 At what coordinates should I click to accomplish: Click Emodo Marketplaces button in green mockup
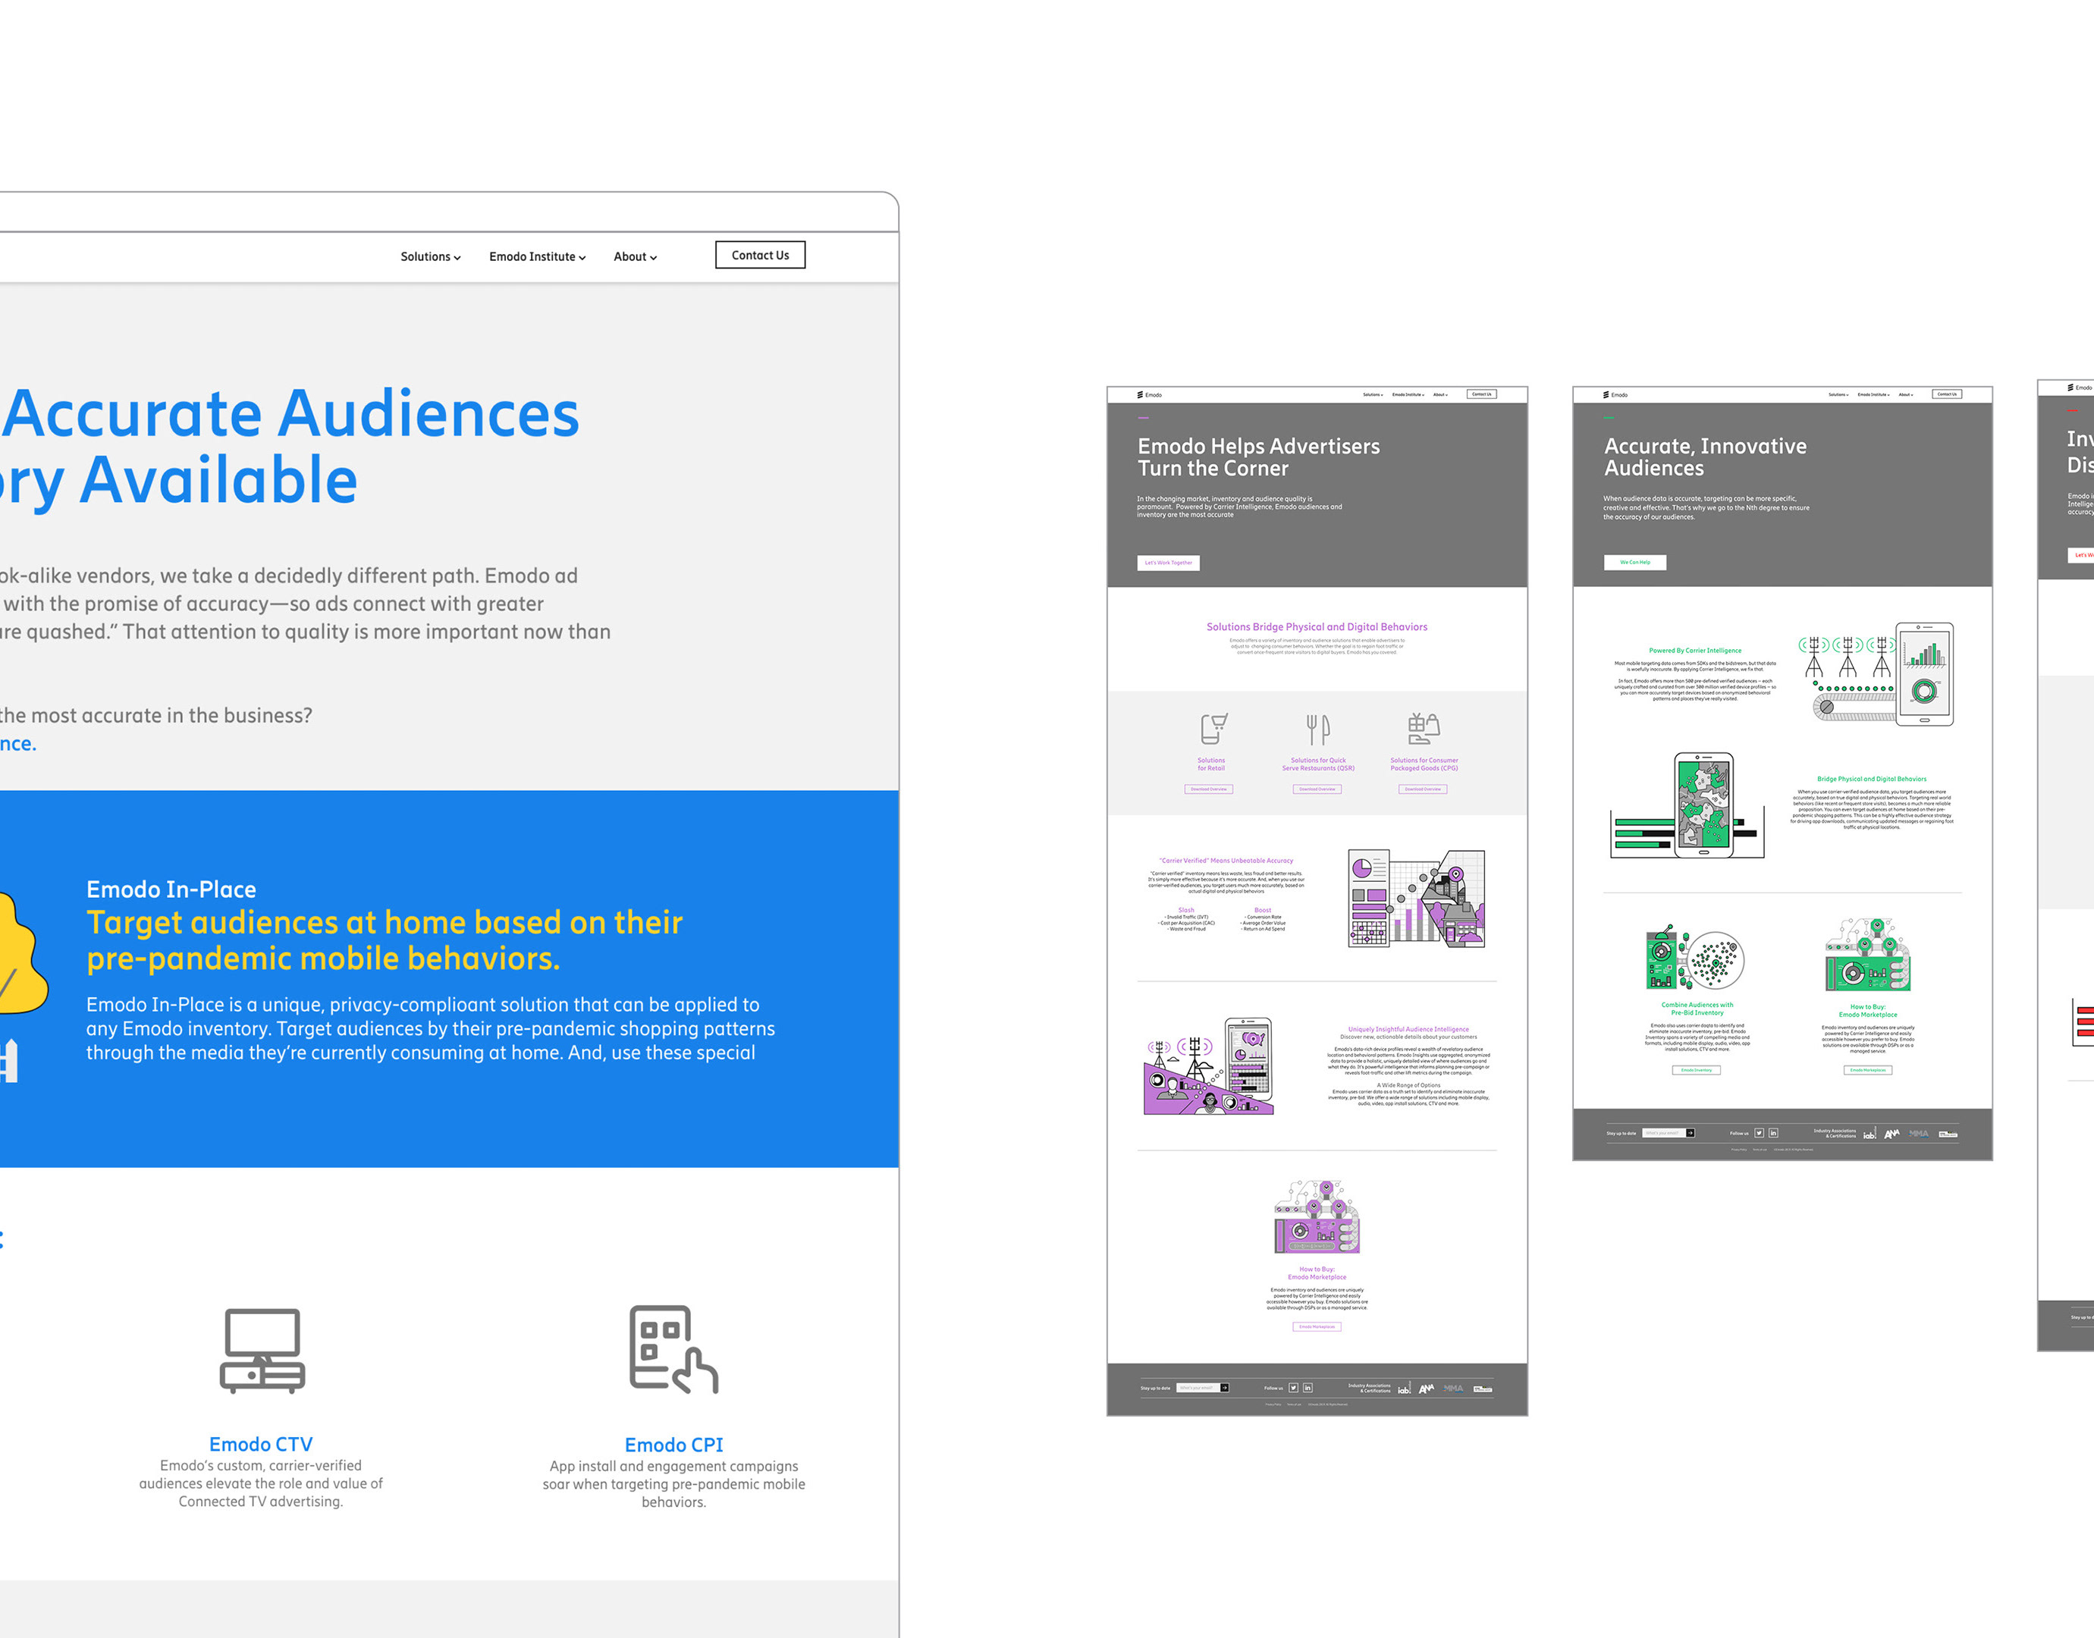tap(1868, 1070)
